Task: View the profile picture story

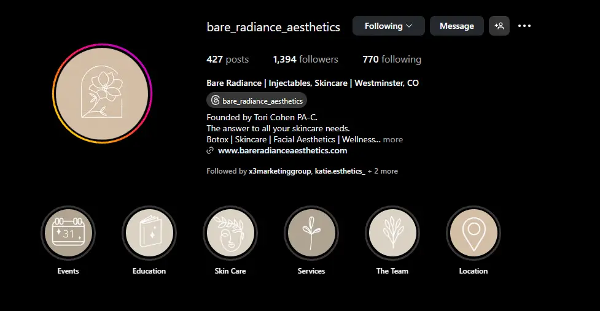Action: click(102, 93)
